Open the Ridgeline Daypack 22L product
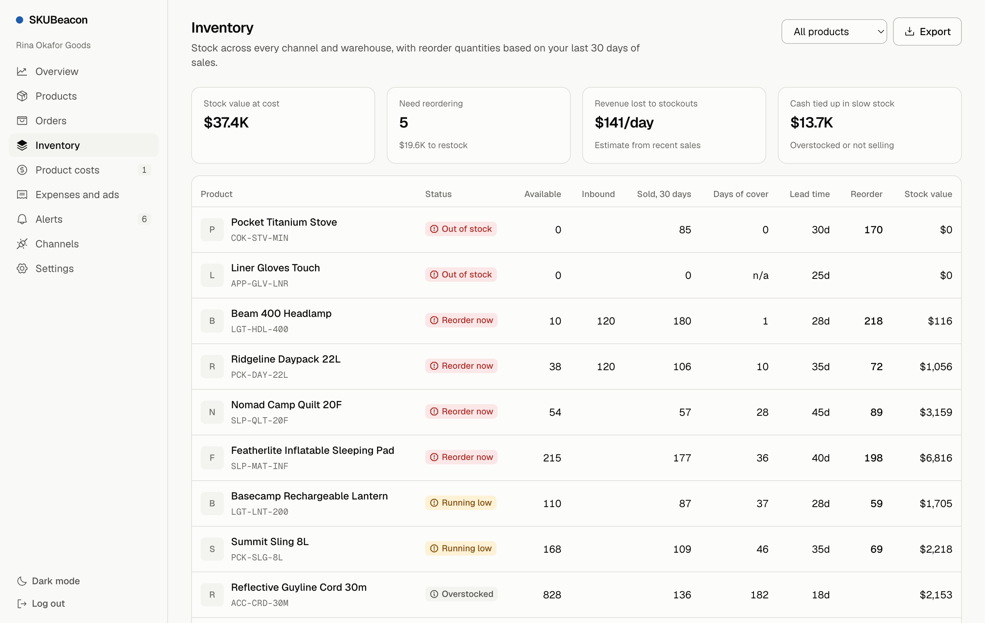The width and height of the screenshot is (985, 623). 285,359
